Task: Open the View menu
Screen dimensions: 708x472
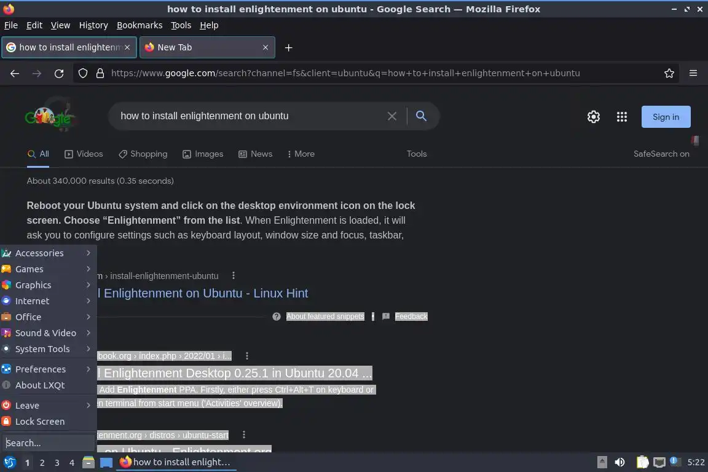Action: 60,25
